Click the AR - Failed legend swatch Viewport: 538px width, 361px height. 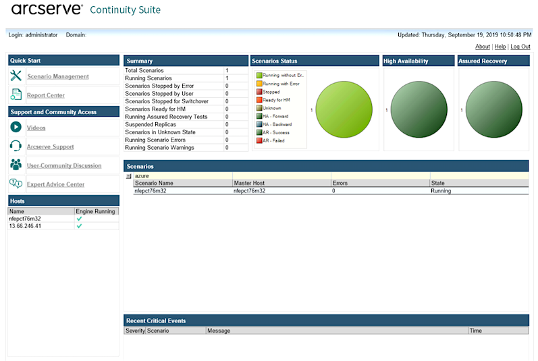click(259, 140)
